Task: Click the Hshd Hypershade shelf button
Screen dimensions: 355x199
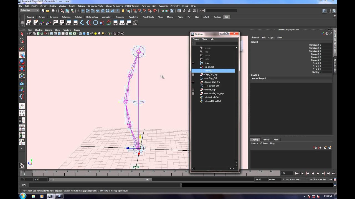Action: point(122,22)
